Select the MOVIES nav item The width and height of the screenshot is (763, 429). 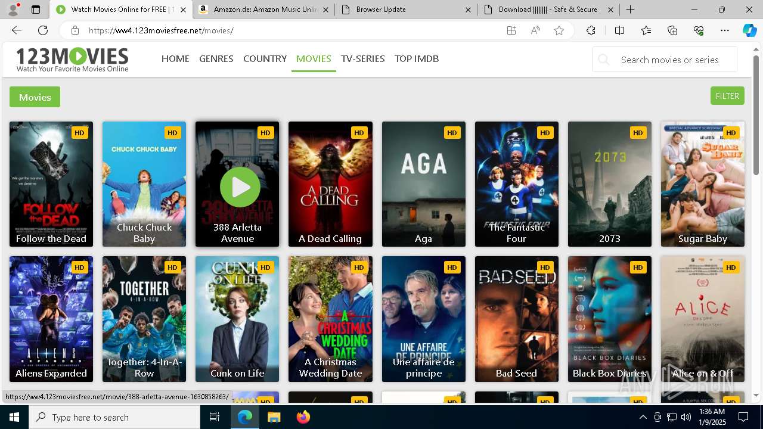coord(314,58)
